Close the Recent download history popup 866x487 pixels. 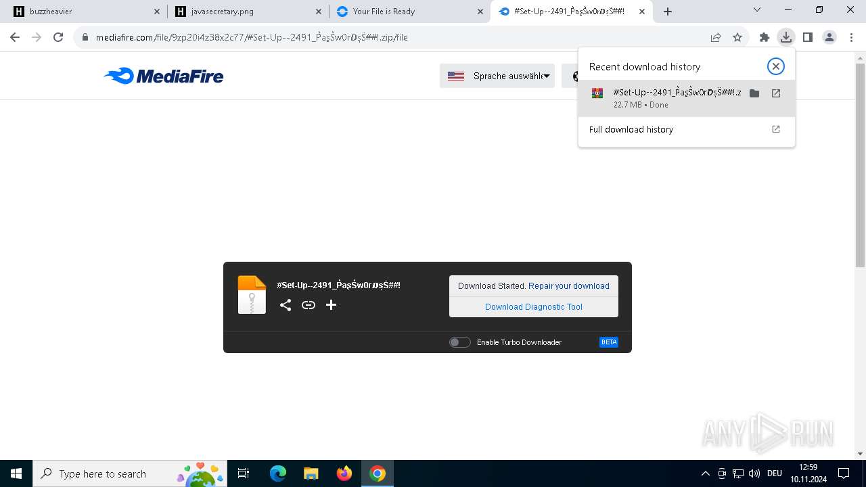(776, 66)
